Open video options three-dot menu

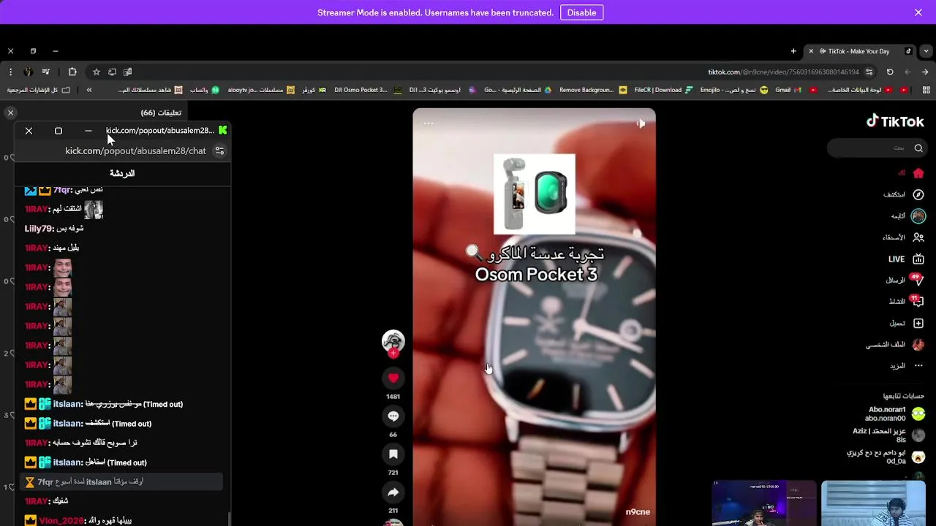coord(429,123)
